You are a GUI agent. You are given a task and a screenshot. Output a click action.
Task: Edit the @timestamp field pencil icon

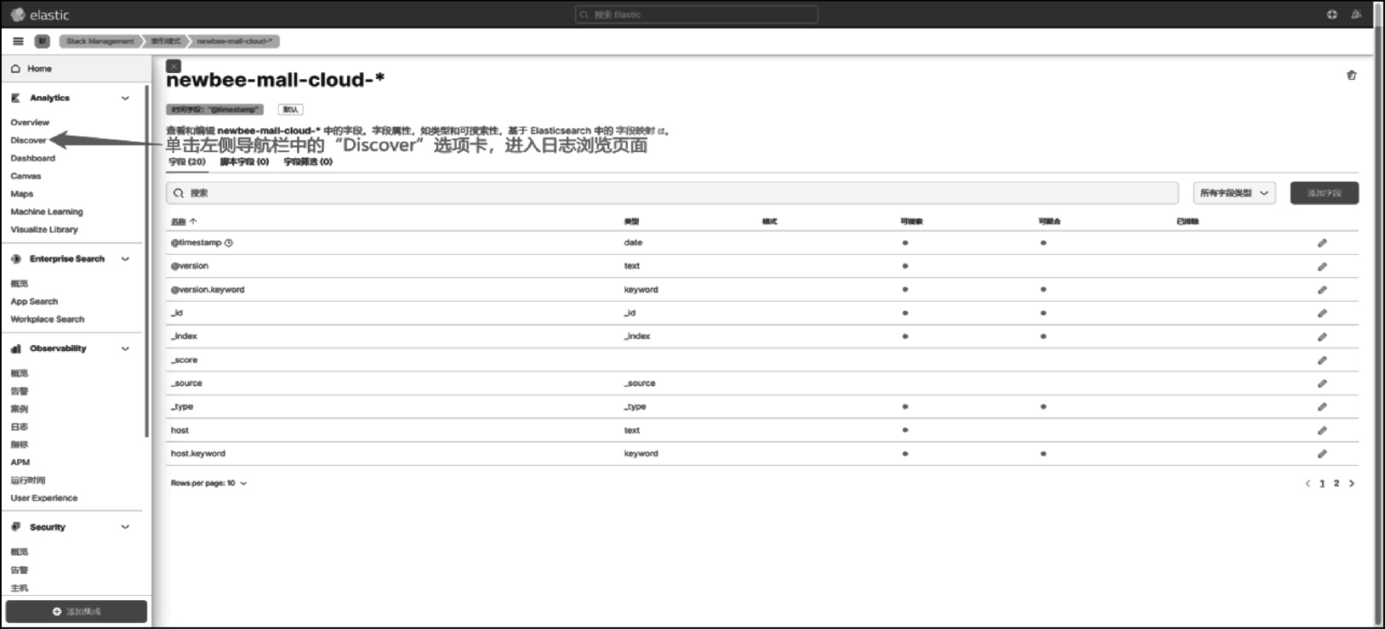[x=1322, y=243]
